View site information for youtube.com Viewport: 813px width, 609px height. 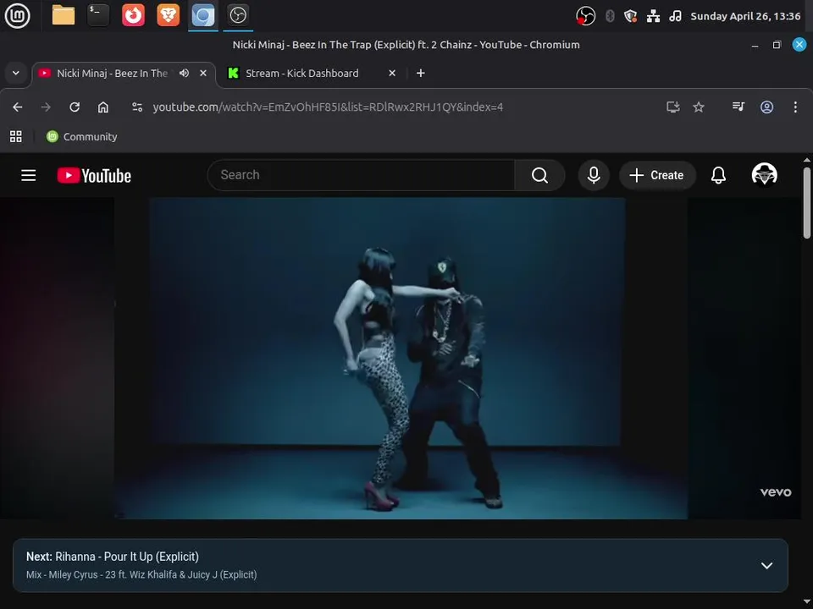(137, 107)
